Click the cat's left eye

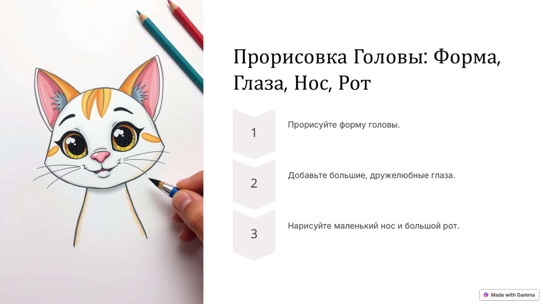click(x=74, y=145)
